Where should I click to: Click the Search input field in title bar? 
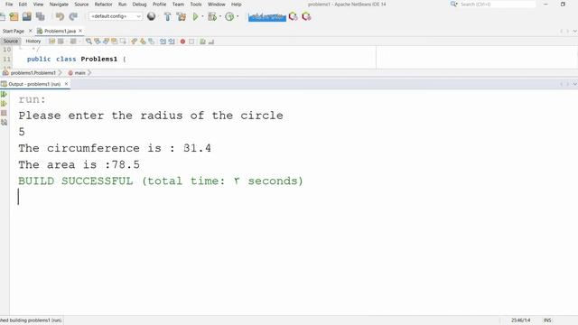(498, 5)
